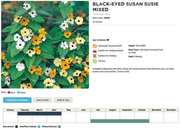Click the Sow Indoors legend swatch
Viewport: 182px width, 130px height.
click(x=16, y=127)
